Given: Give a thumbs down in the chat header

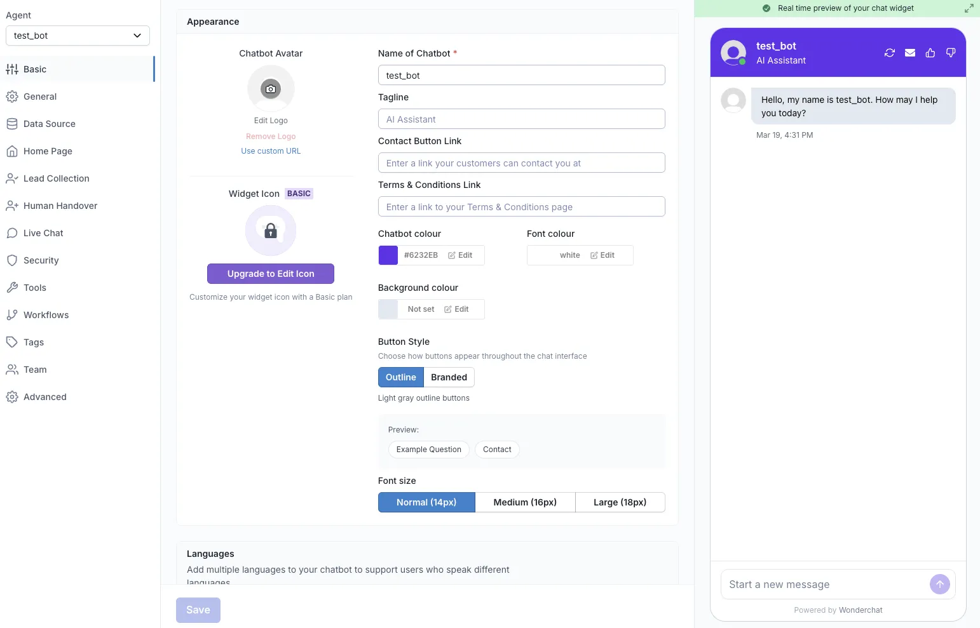Looking at the screenshot, I should point(950,53).
